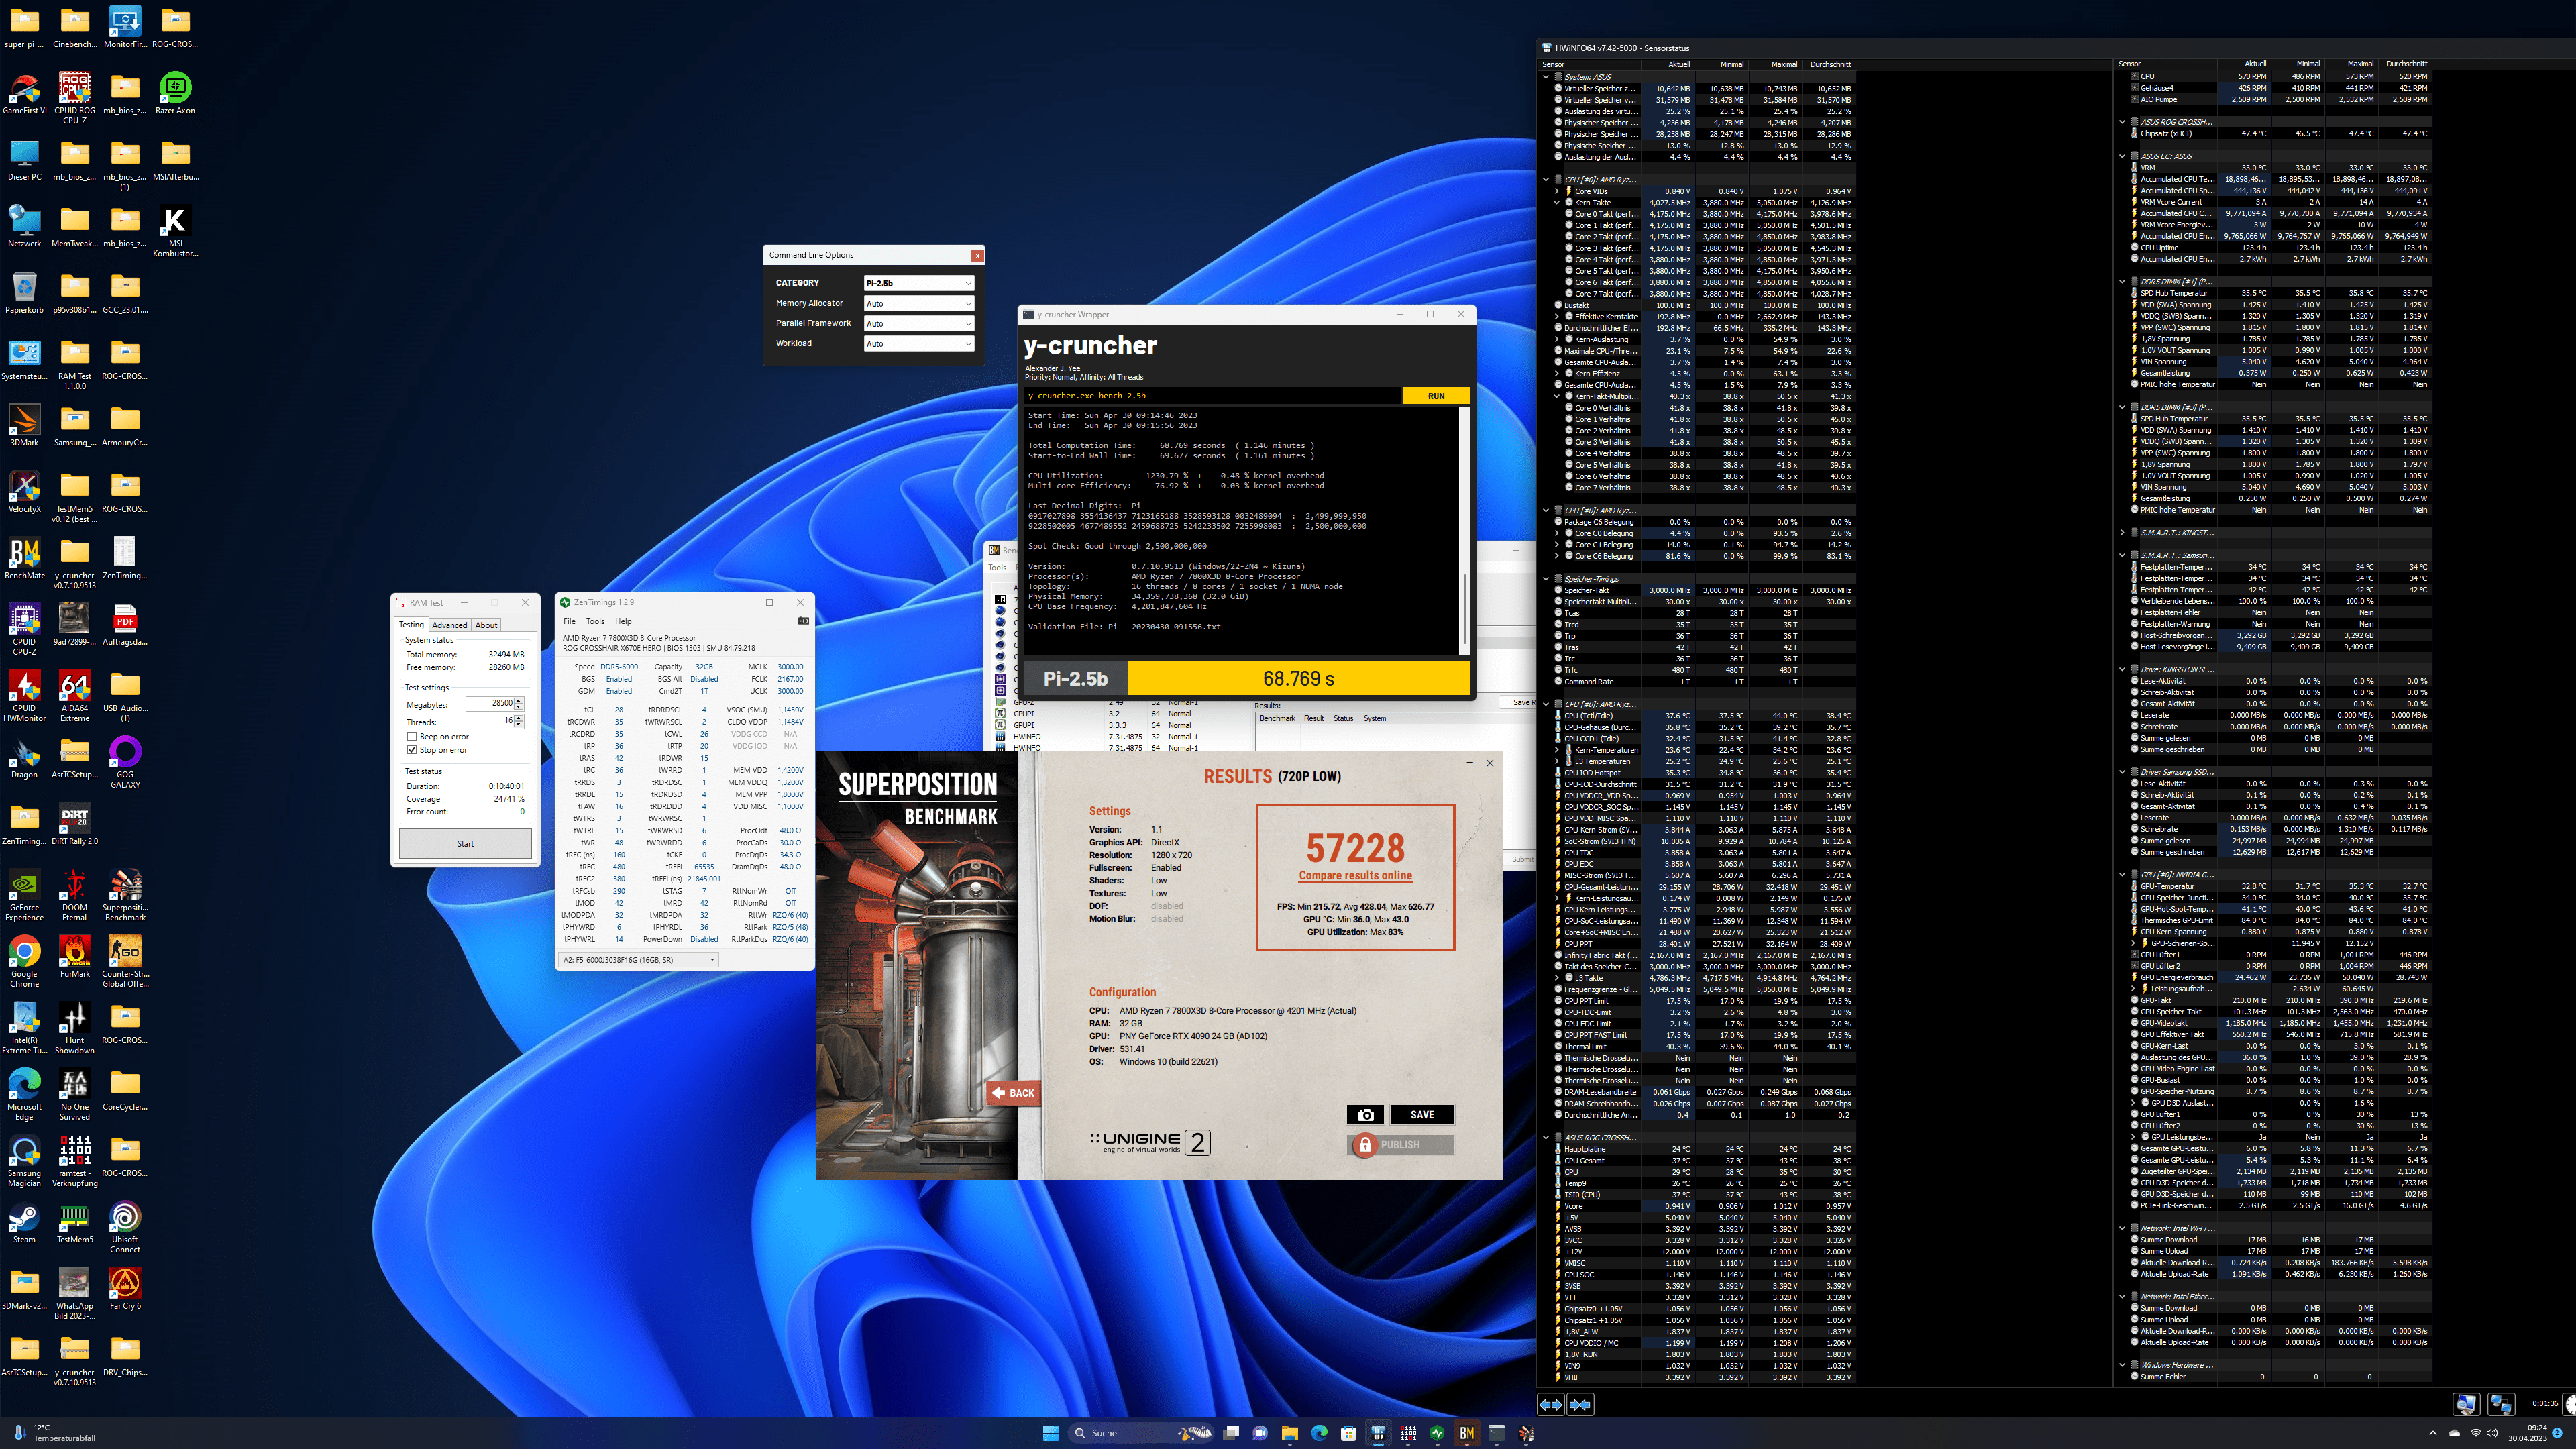This screenshot has width=2576, height=1449.
Task: Click RAM Test icon in taskbar
Action: coord(1408,1433)
